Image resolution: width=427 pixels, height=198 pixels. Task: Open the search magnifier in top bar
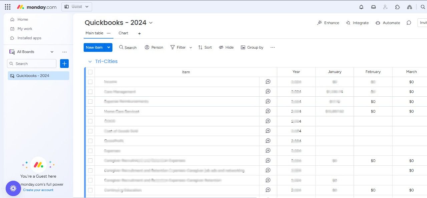(x=423, y=7)
